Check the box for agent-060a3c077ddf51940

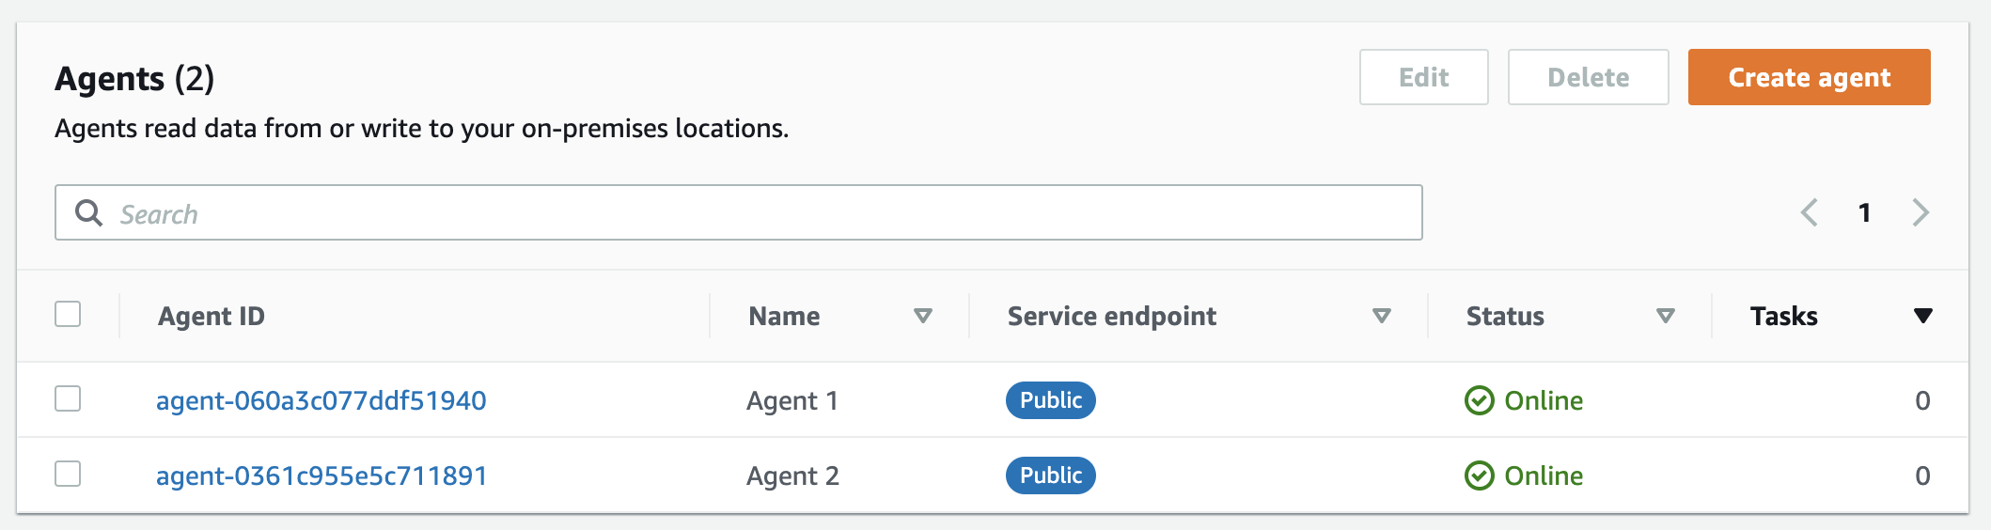pyautogui.click(x=68, y=398)
